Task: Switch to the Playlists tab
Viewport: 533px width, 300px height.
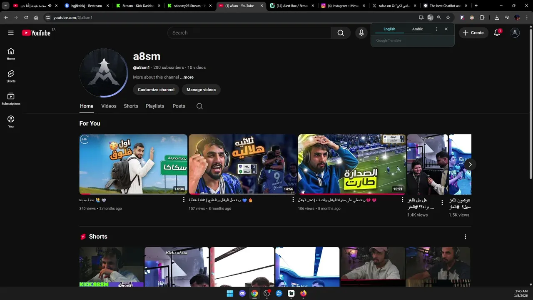Action: click(155, 106)
